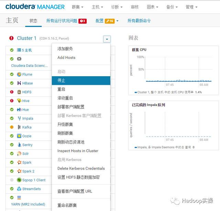
Task: Open 所有最新命令 tab
Action: pos(139,21)
